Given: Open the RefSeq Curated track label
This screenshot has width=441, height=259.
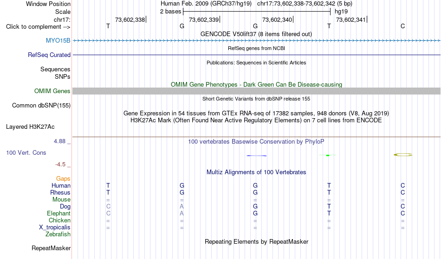Looking at the screenshot, I should tap(49, 55).
